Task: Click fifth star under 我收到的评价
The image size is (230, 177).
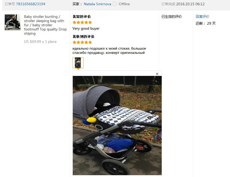Action: [90, 42]
